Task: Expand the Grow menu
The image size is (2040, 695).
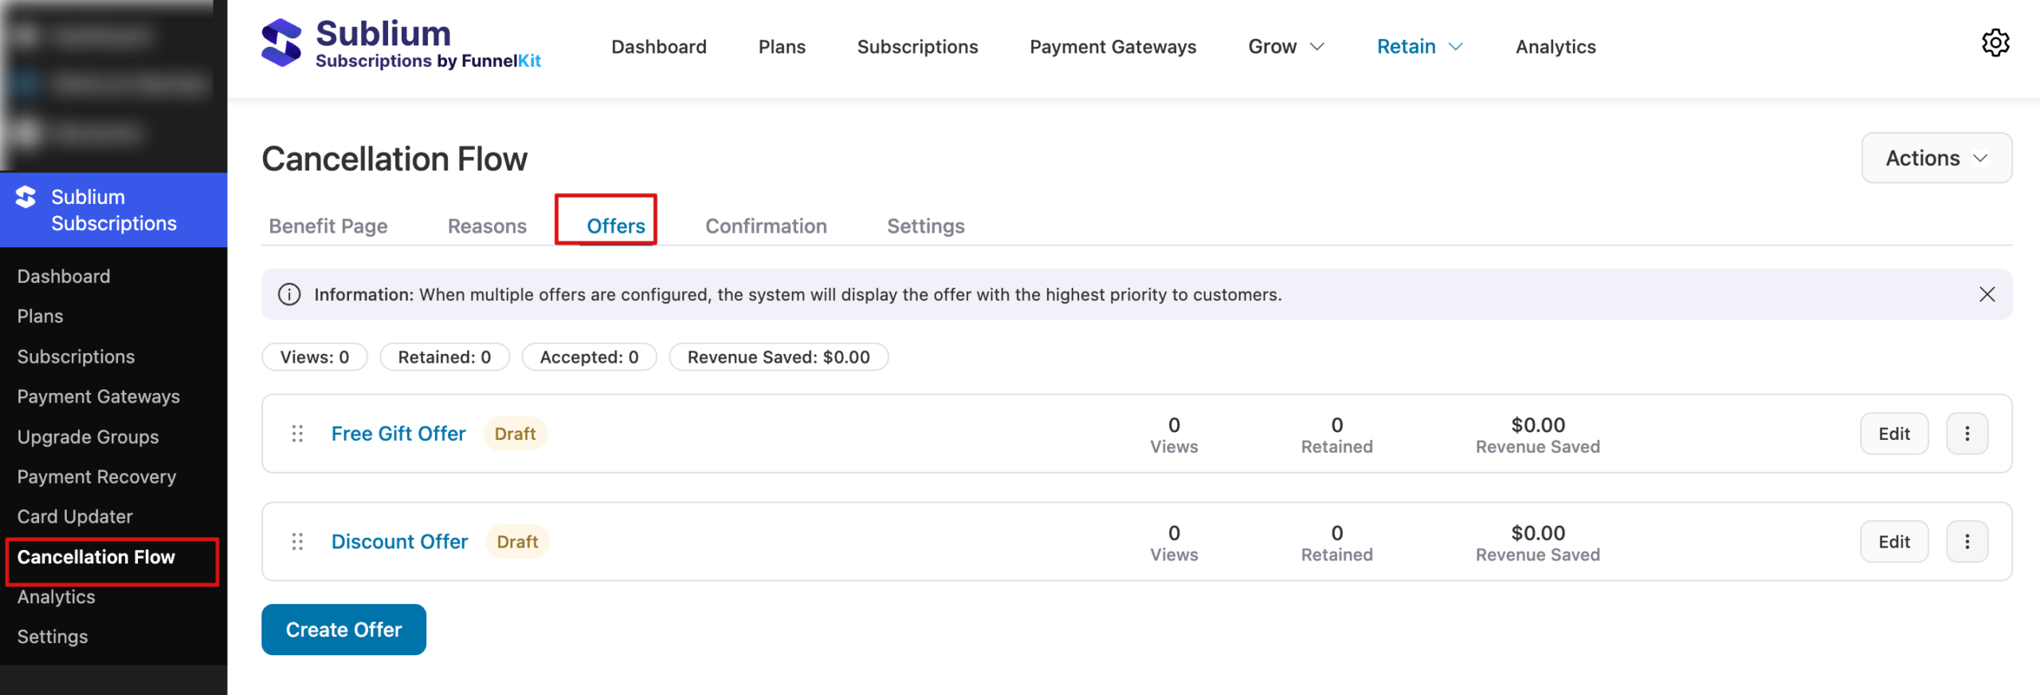Action: (x=1285, y=47)
